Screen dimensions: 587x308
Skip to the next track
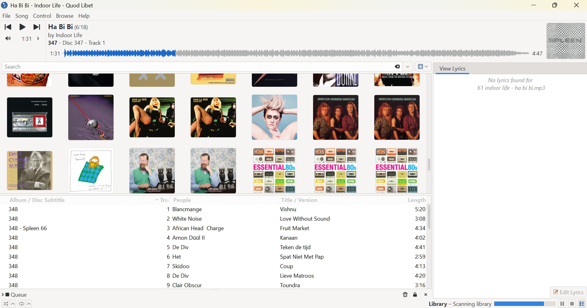tap(37, 27)
